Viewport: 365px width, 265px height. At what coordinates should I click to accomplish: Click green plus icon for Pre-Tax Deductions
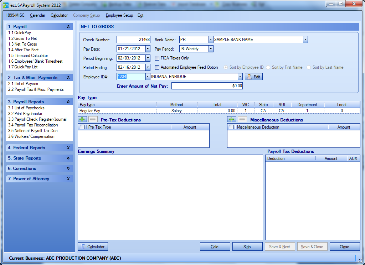point(82,120)
